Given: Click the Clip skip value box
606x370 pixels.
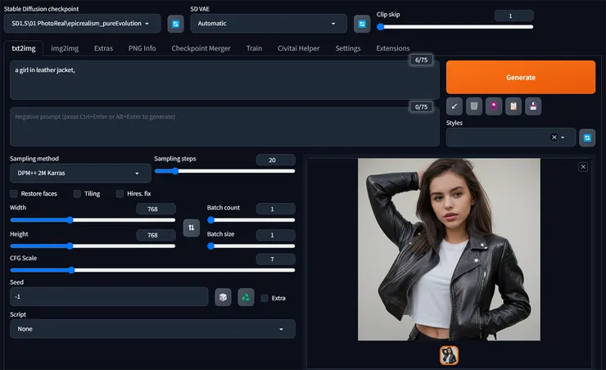Looking at the screenshot, I should [514, 16].
